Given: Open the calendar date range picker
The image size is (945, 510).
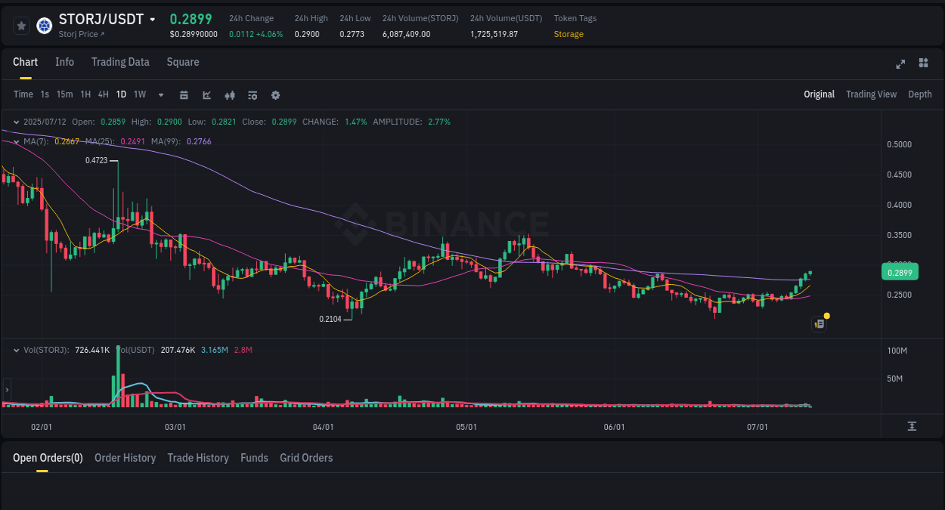Looking at the screenshot, I should (x=184, y=94).
